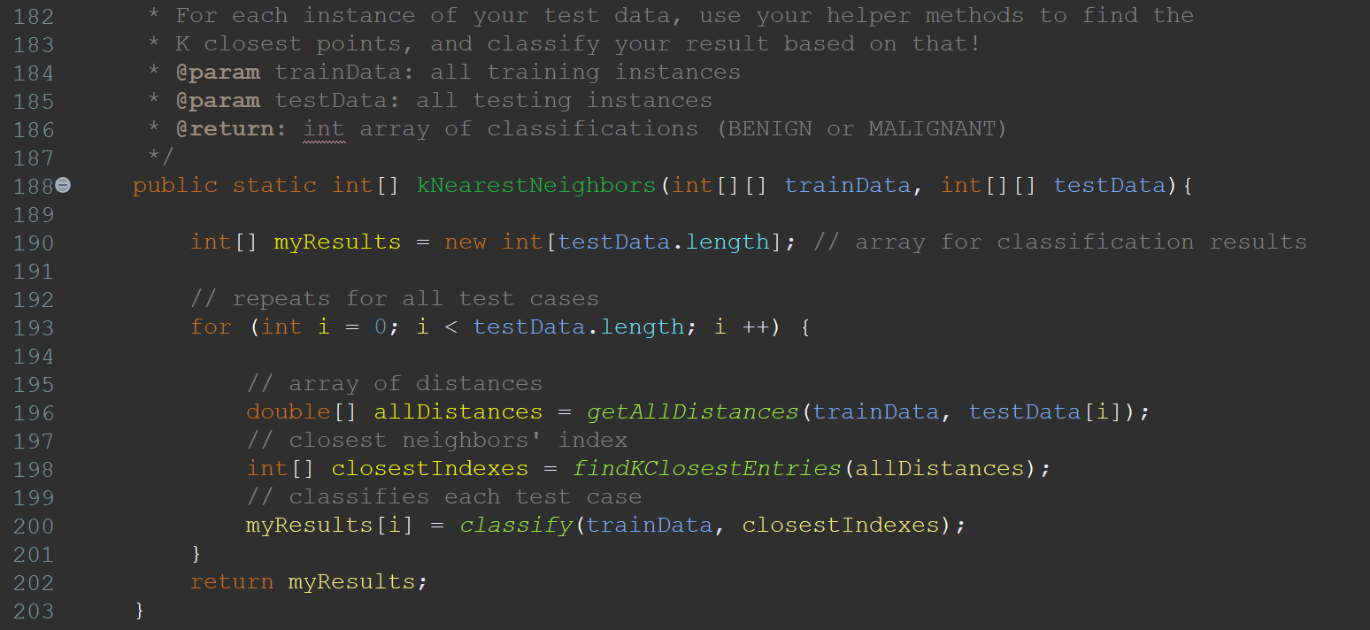
Task: Click the public keyword on line 188
Action: click(175, 186)
